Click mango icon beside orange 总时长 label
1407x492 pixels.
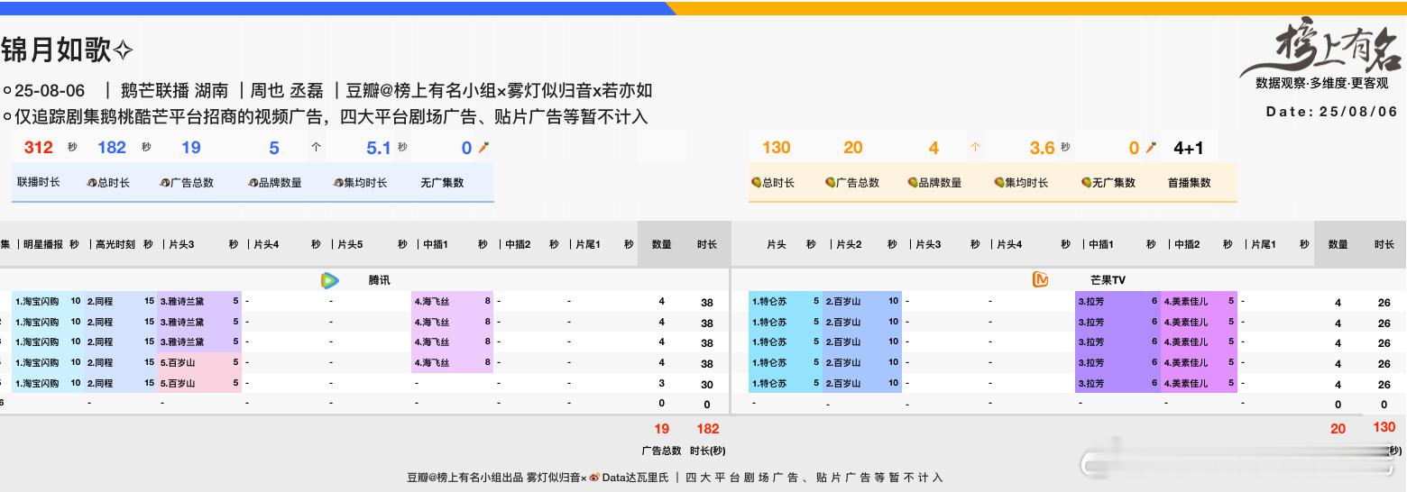click(756, 183)
